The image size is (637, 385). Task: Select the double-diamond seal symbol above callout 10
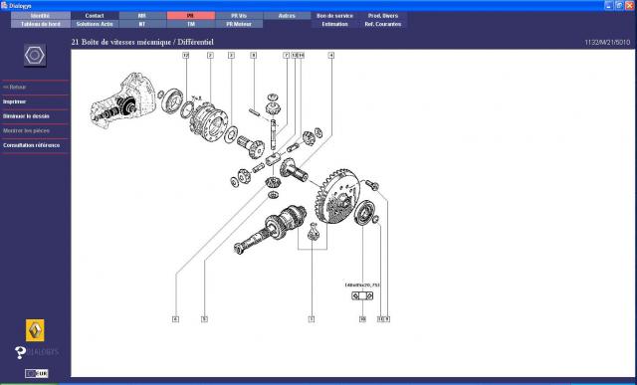(x=362, y=296)
